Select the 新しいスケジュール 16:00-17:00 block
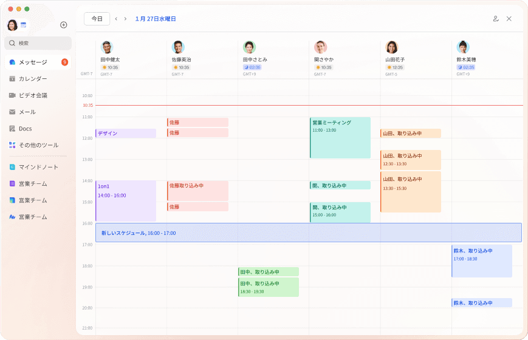Image resolution: width=528 pixels, height=340 pixels. coord(309,233)
